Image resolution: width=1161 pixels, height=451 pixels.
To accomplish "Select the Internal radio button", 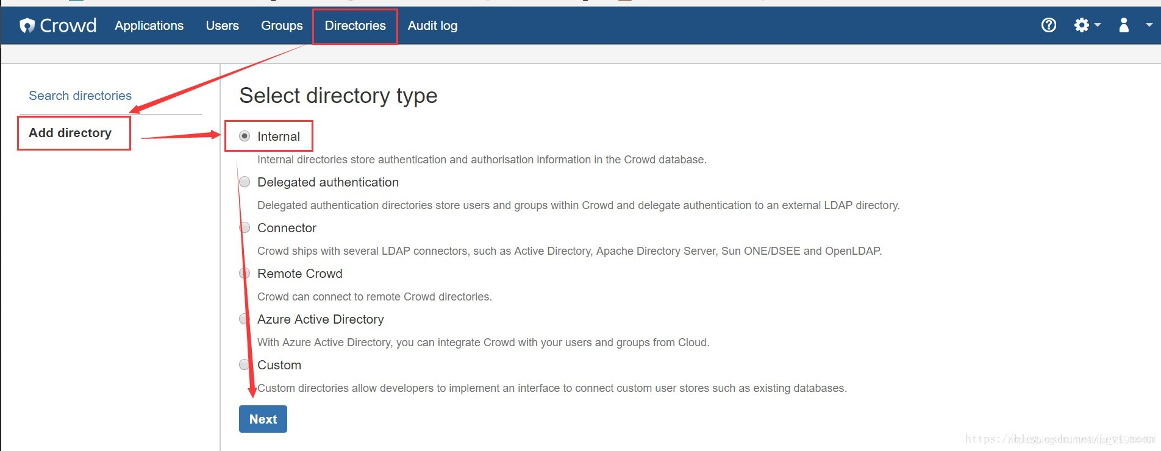I will (x=245, y=136).
